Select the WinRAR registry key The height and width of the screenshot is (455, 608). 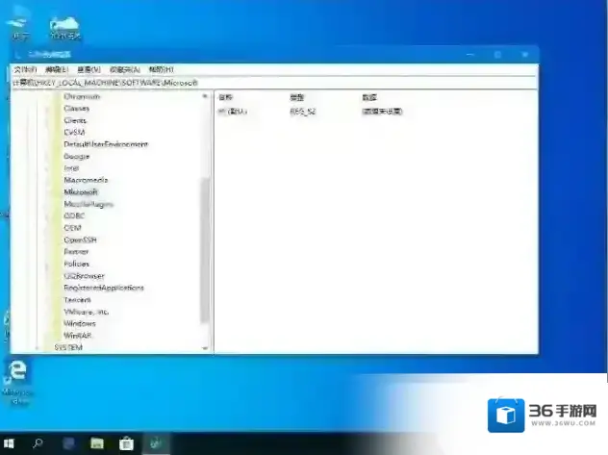point(78,336)
